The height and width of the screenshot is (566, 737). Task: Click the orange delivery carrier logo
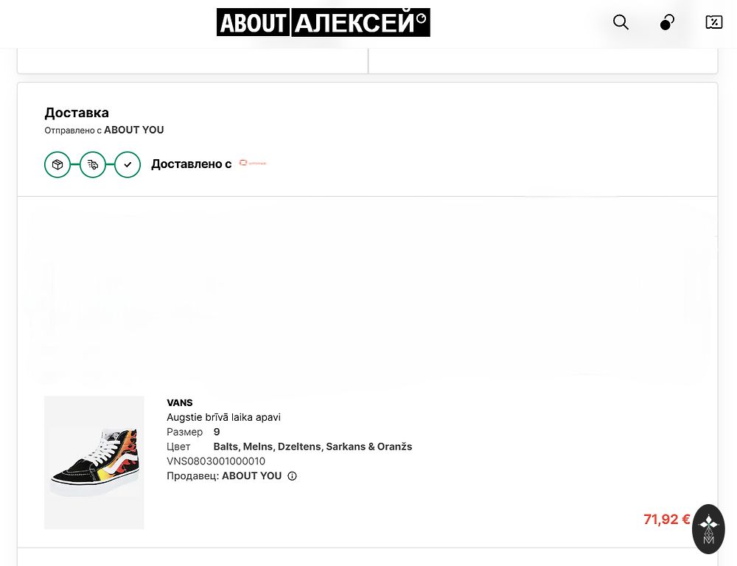[x=253, y=164]
